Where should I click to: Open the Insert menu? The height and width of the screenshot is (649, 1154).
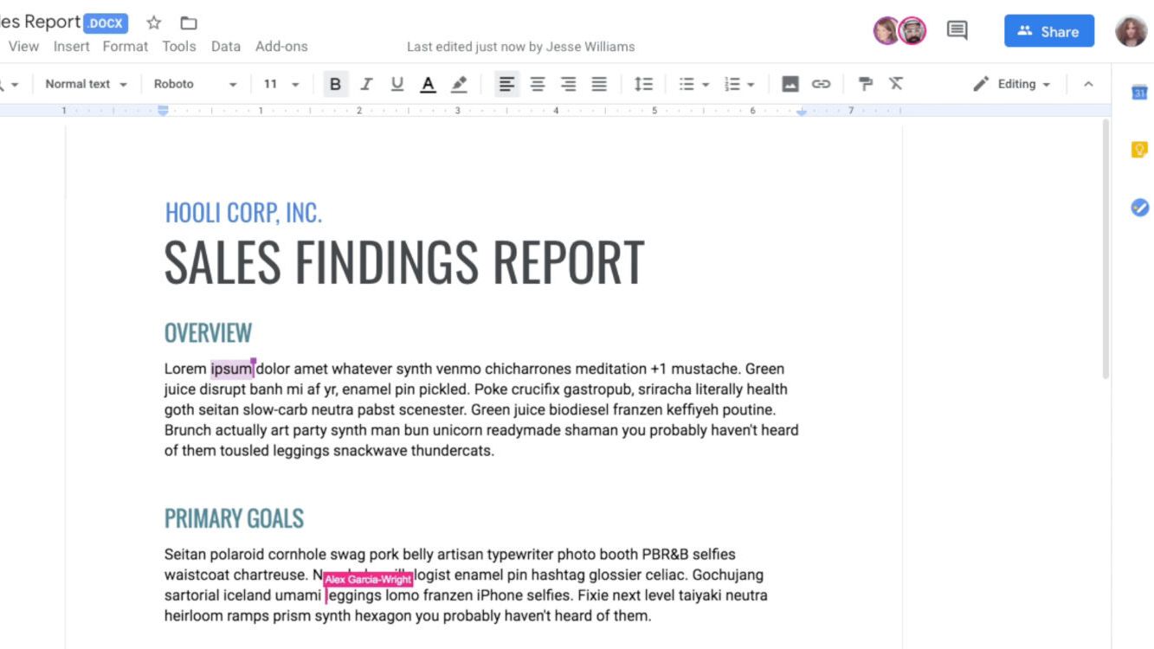click(71, 47)
